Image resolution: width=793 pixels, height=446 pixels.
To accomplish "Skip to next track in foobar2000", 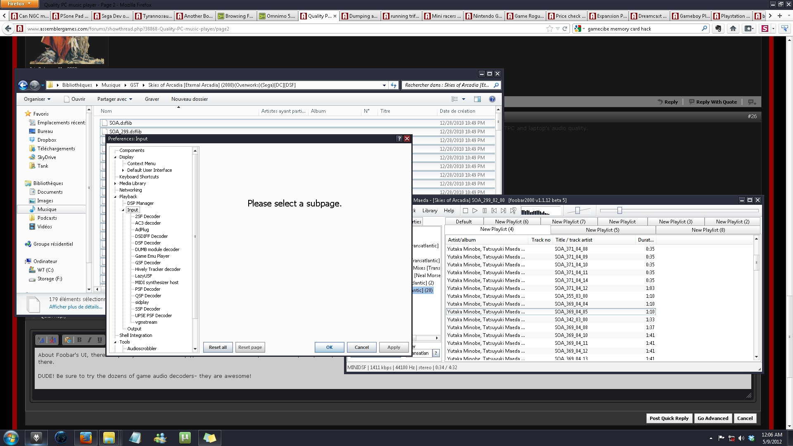I will click(503, 211).
